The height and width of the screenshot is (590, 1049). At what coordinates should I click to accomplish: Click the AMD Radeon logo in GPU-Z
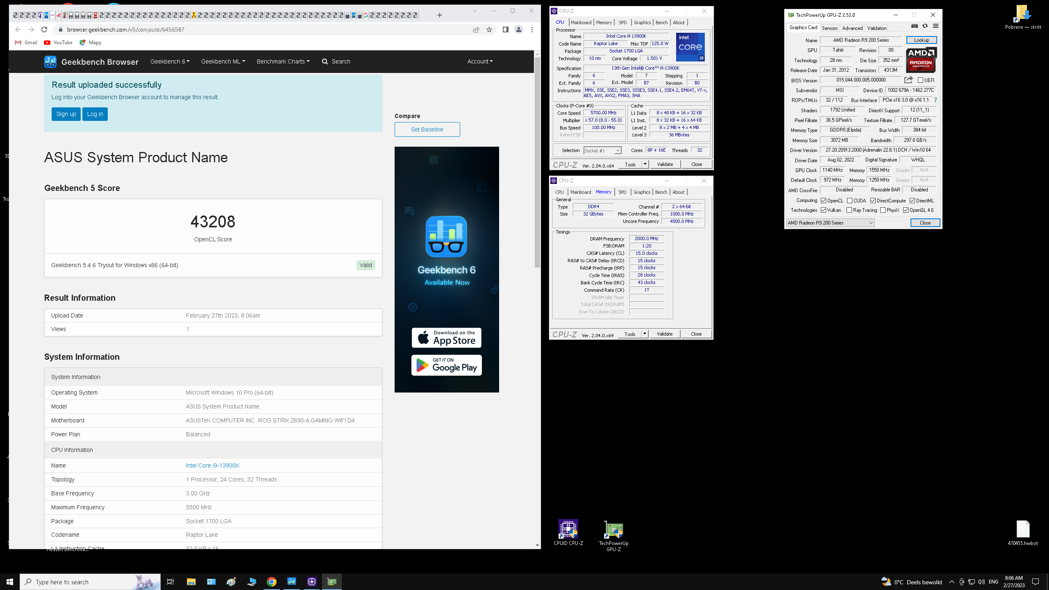coord(921,60)
